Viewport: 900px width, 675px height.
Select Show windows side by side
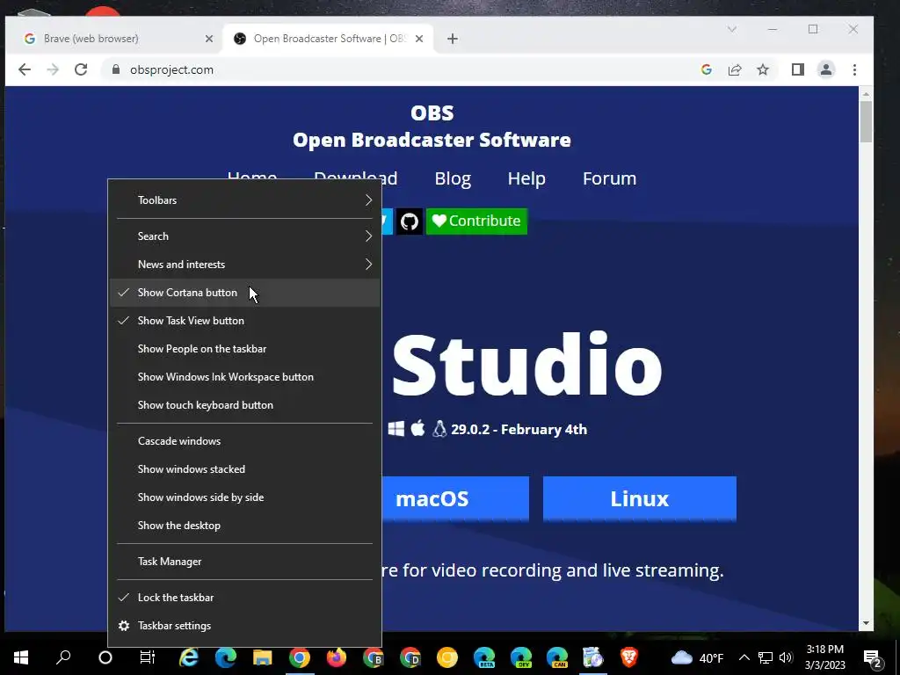pos(244,497)
